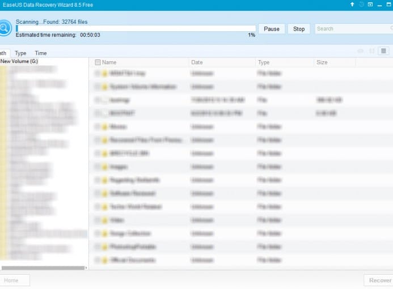Click the upgrade arrow icon in title bar

[x=352, y=5]
